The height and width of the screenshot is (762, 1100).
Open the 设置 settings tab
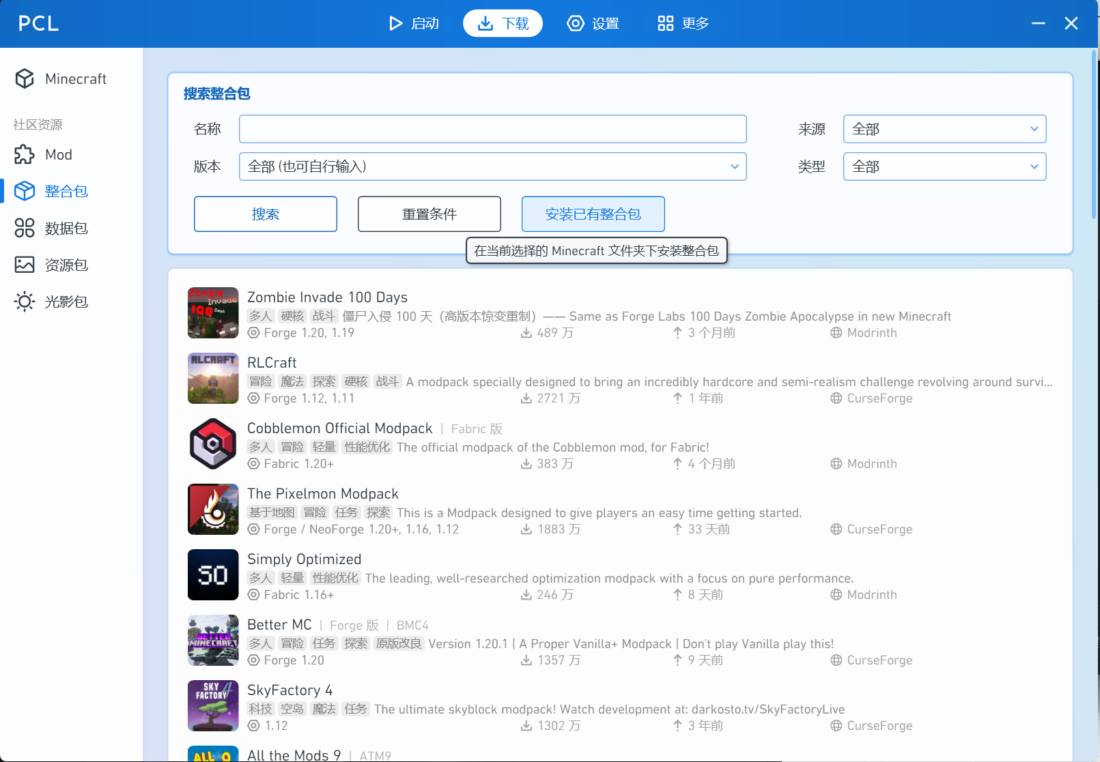[x=593, y=24]
